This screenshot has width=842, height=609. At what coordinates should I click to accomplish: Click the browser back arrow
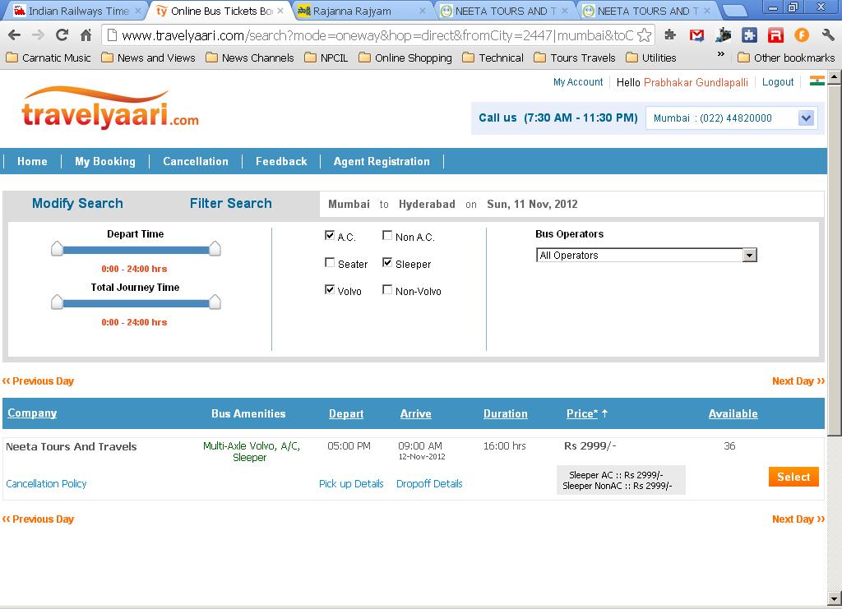click(x=14, y=35)
